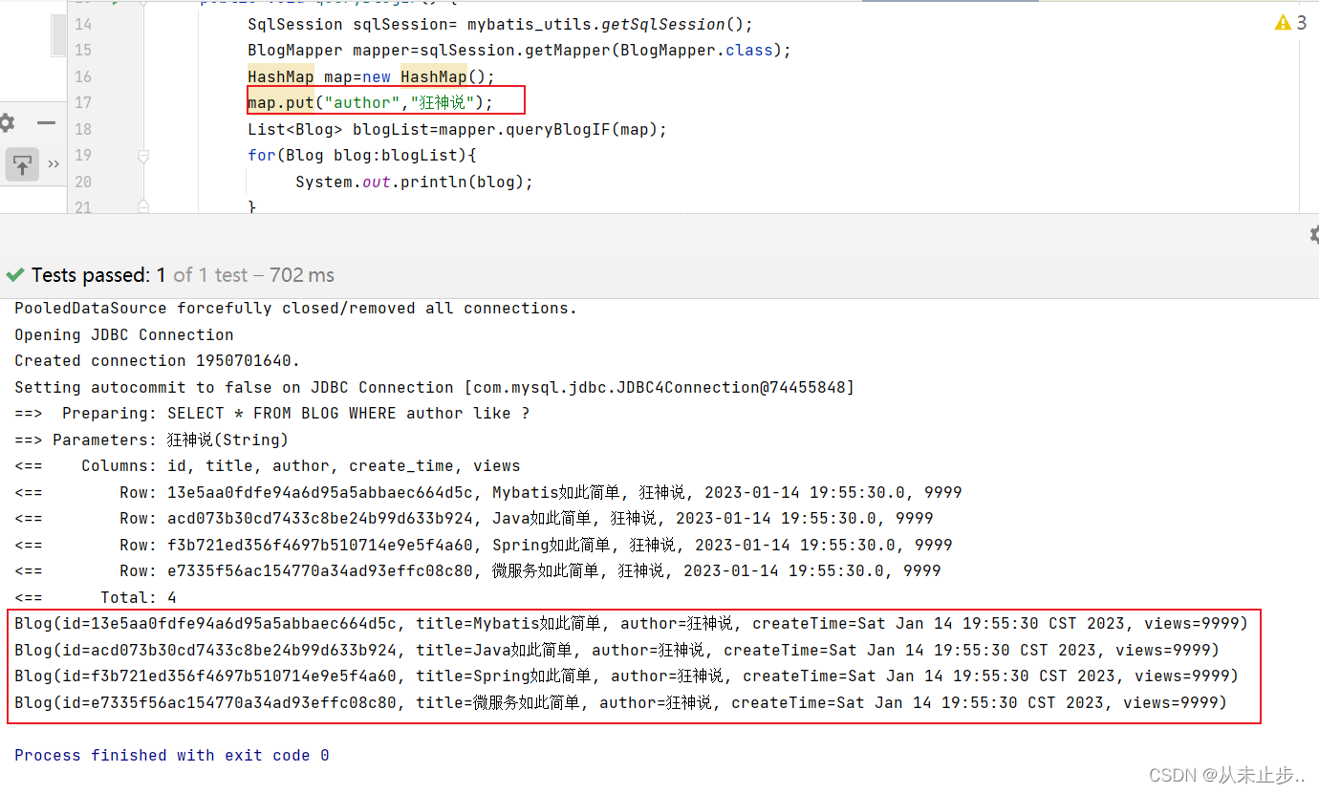Click the Row line containing 'Spring如此简单'

point(483,545)
